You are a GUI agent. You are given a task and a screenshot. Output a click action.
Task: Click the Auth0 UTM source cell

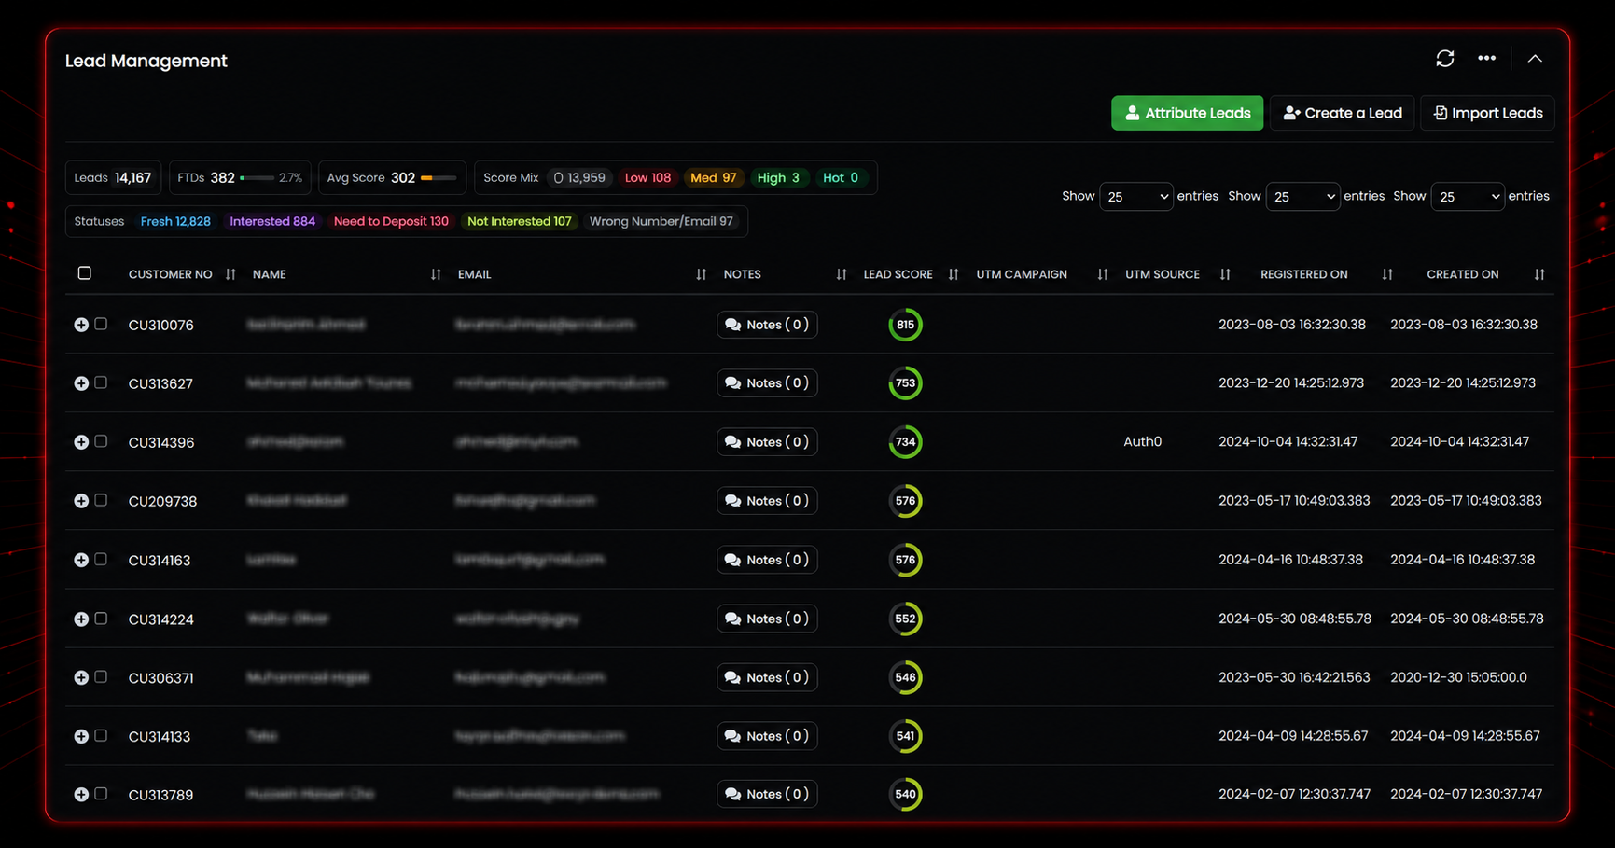point(1142,442)
